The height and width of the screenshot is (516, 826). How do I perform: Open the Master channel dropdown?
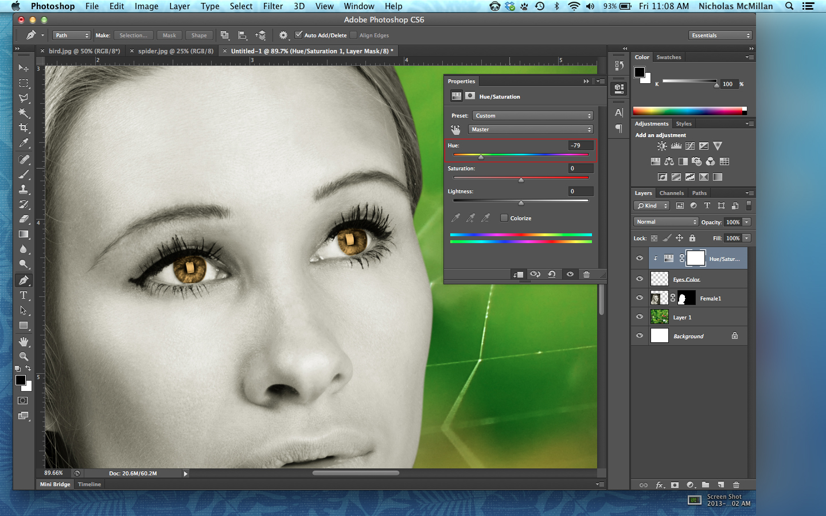click(x=531, y=130)
